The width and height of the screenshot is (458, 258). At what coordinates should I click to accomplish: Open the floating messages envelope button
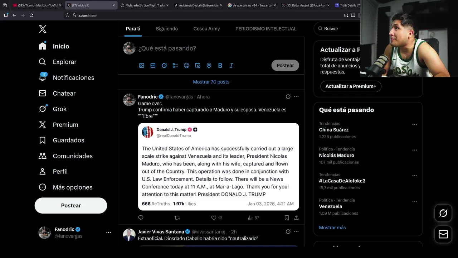(x=443, y=234)
